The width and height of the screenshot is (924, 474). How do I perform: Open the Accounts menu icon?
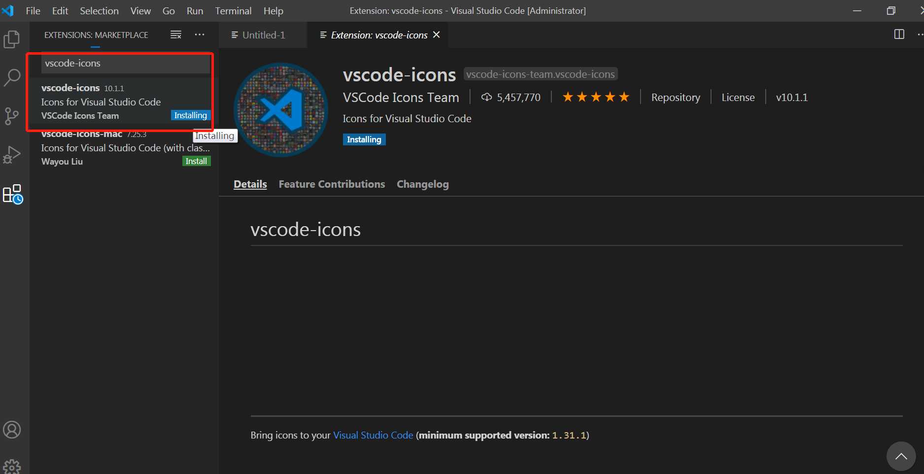12,430
